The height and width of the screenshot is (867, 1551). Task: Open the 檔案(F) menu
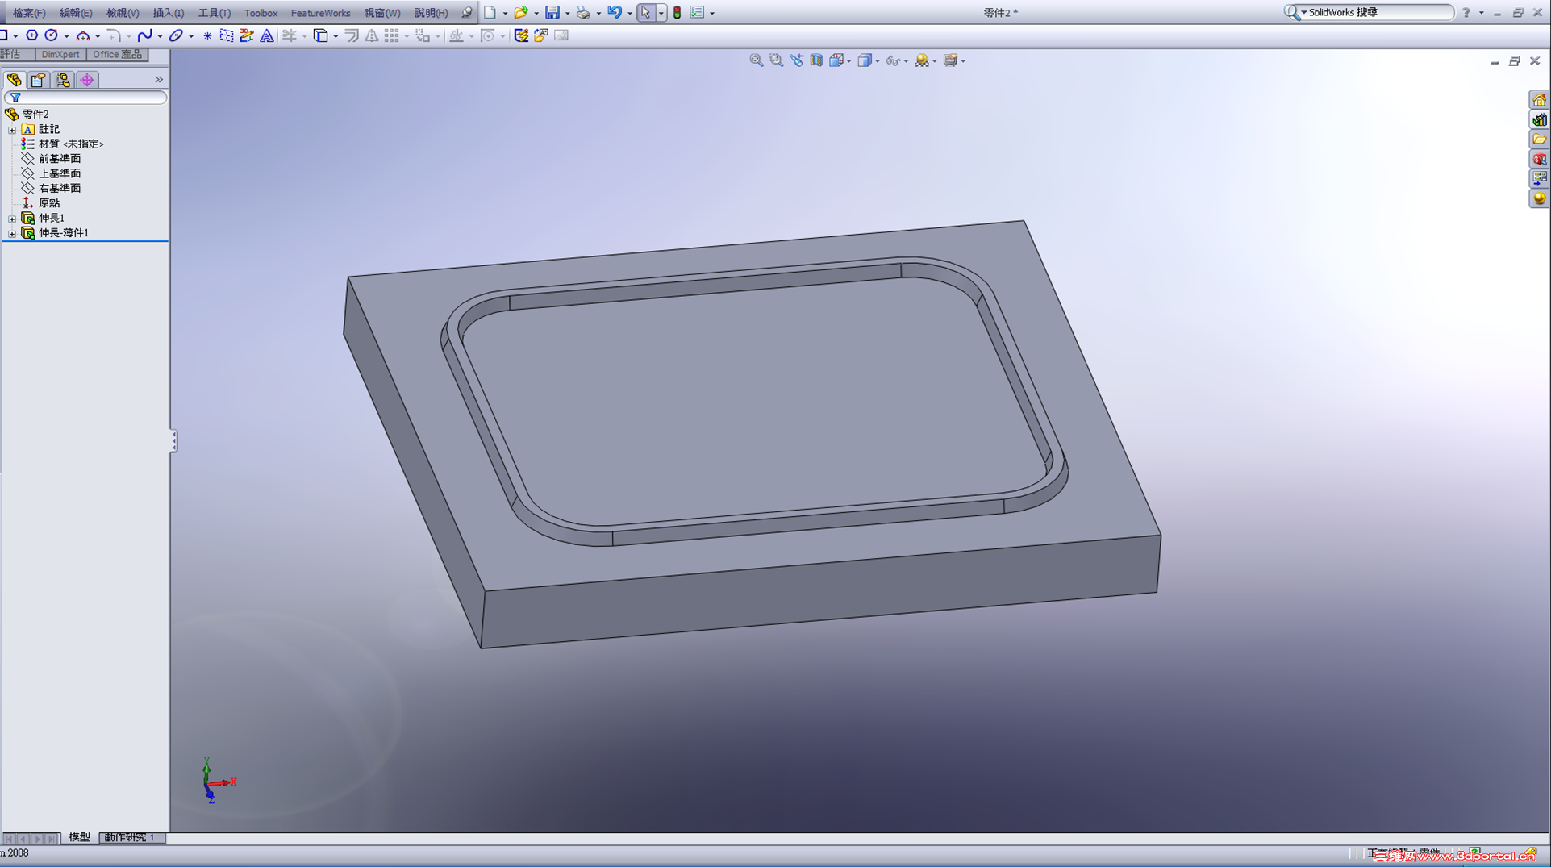pyautogui.click(x=29, y=13)
